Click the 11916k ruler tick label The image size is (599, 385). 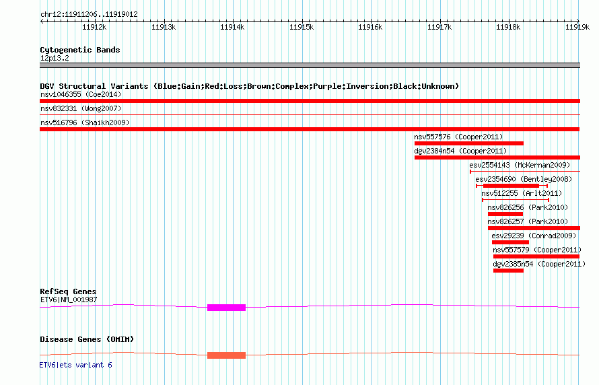point(370,27)
